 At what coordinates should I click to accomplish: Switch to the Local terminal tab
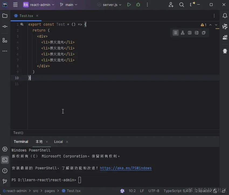[58, 142]
